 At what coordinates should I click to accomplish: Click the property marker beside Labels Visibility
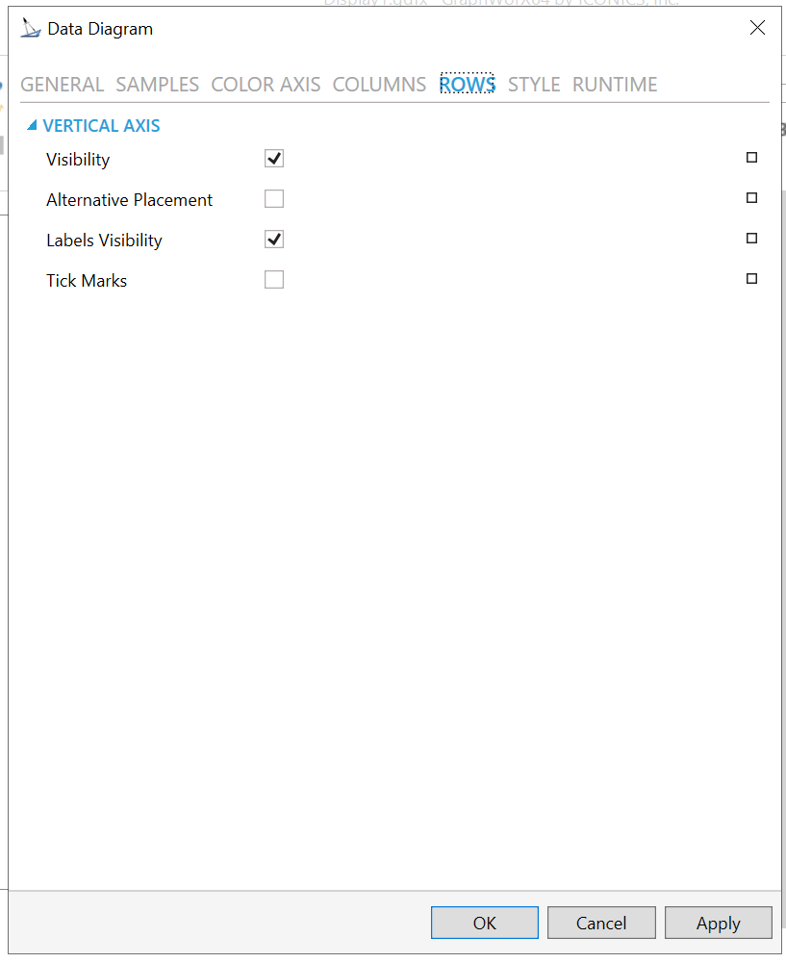(x=751, y=239)
